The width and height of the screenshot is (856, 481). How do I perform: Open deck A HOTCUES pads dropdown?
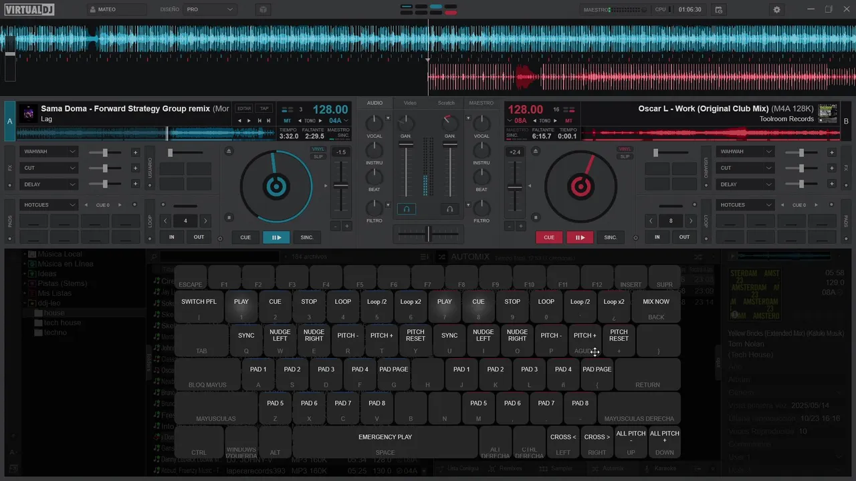tap(49, 205)
